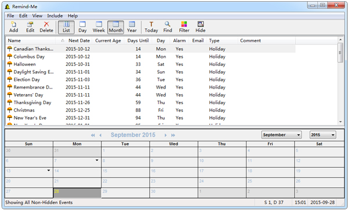Select the Columbus Day event row
Screen dimensions: 348x210
point(151,57)
